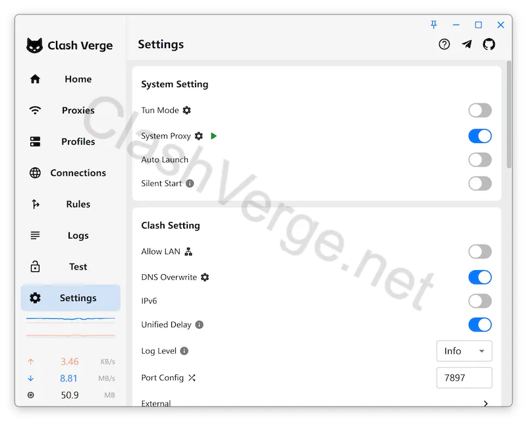Open the Connections page
The width and height of the screenshot is (527, 421).
pyautogui.click(x=70, y=173)
